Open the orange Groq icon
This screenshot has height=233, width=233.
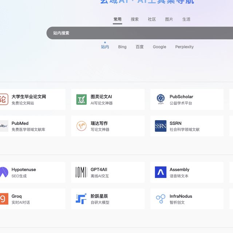pos(4,199)
